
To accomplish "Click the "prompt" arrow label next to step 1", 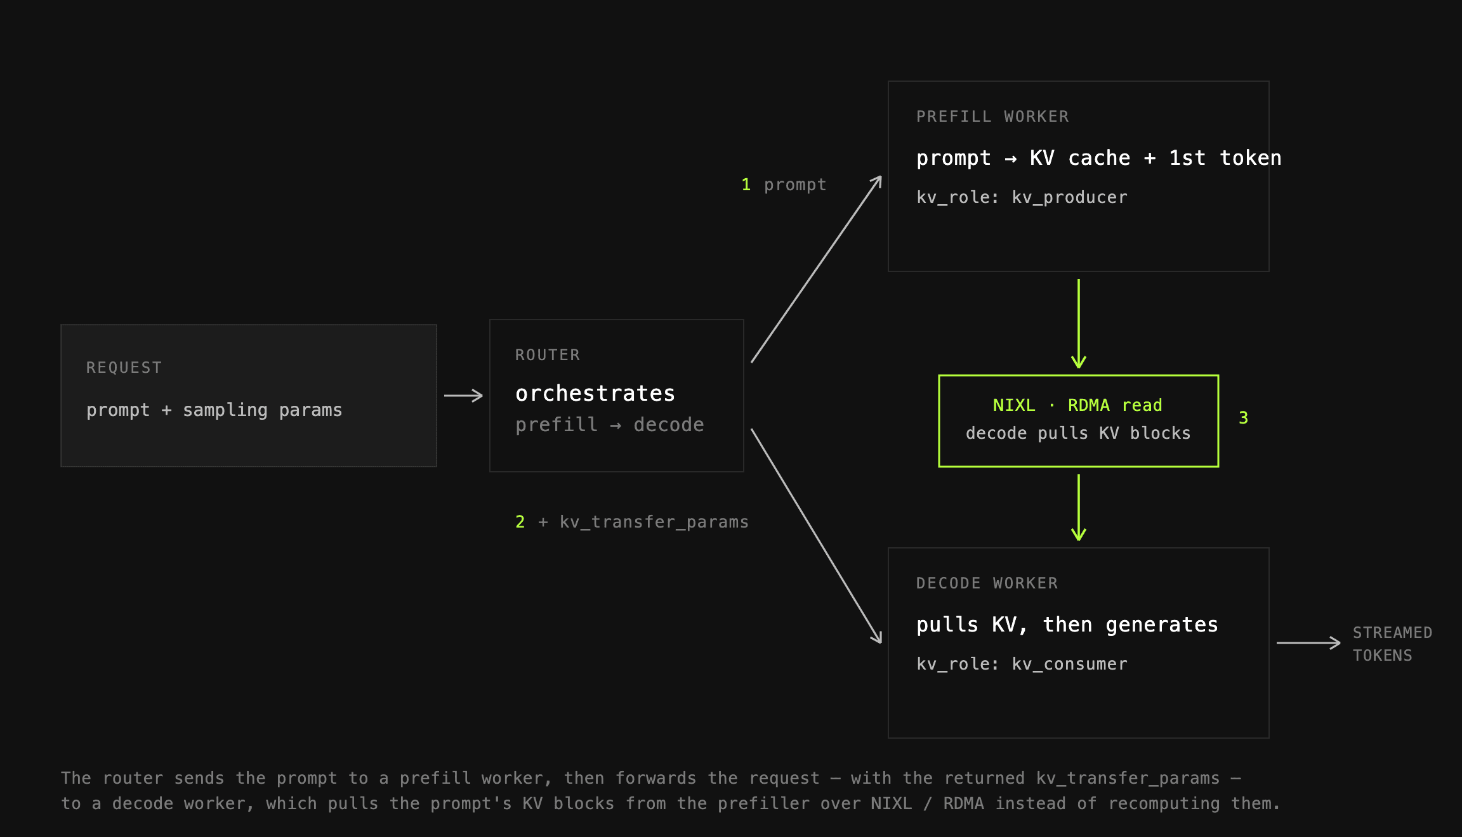I will click(795, 185).
